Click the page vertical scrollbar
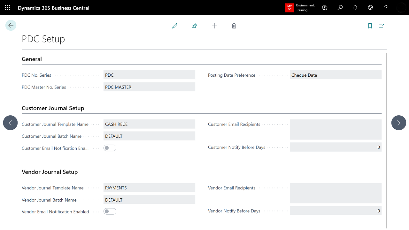The image size is (409, 230). click(x=387, y=141)
